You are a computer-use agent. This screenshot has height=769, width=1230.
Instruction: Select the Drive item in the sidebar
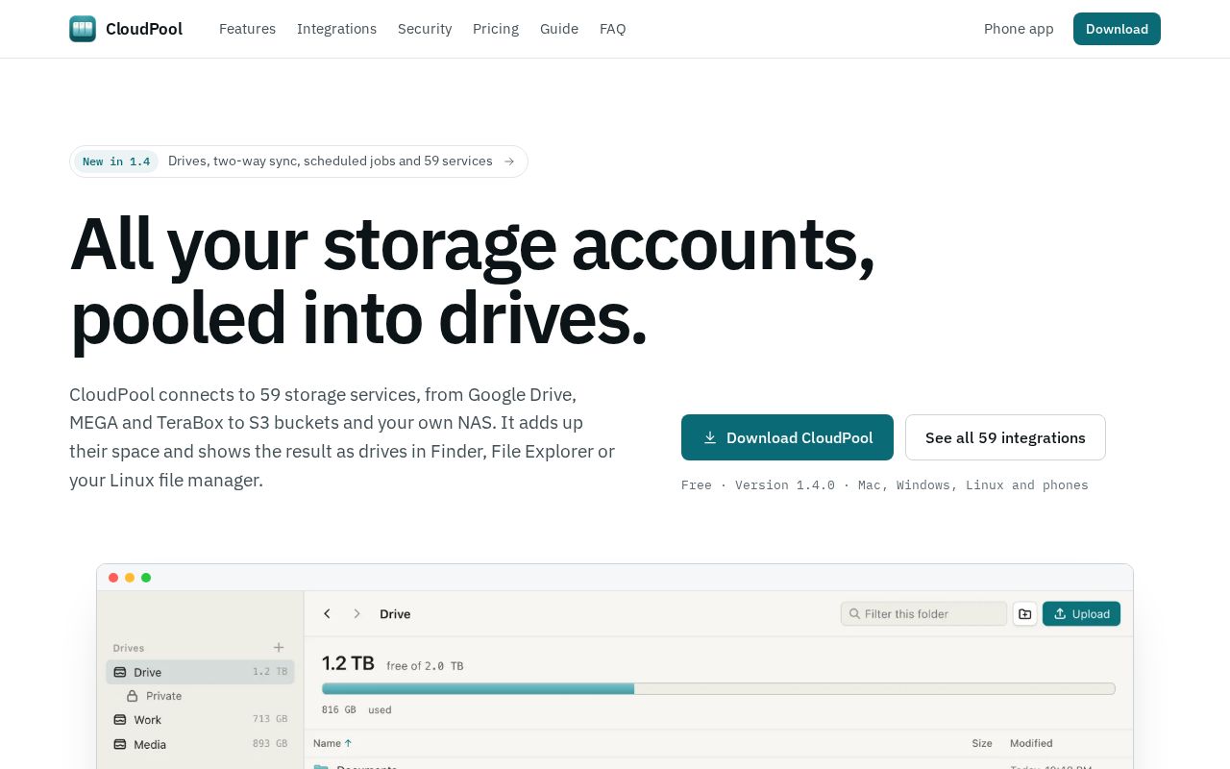[200, 672]
